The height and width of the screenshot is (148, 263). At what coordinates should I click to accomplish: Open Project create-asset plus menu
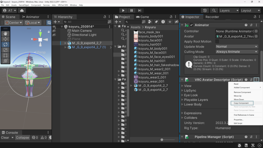118,22
